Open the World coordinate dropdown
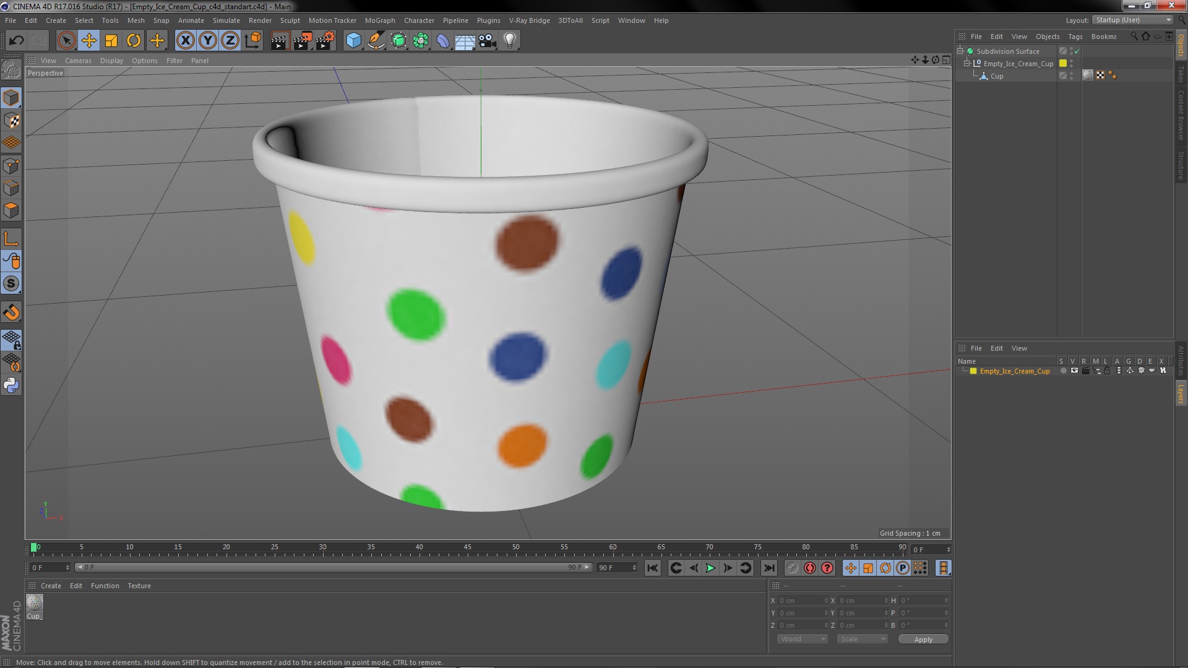Screen dimensions: 1188x668 pyautogui.click(x=802, y=639)
